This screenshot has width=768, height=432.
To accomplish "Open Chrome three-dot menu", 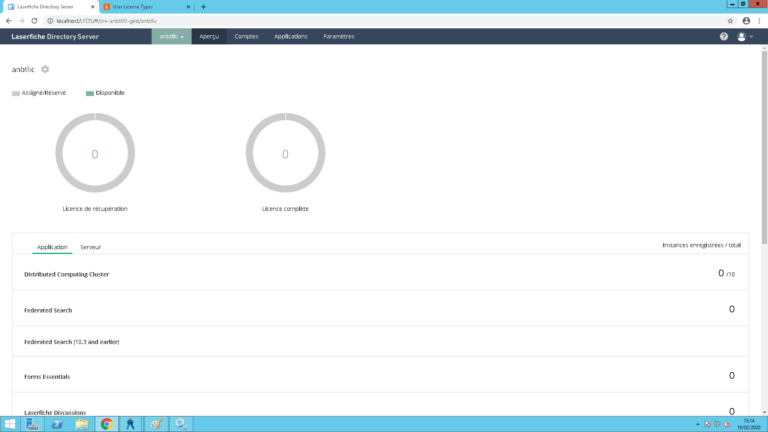I will pos(759,21).
